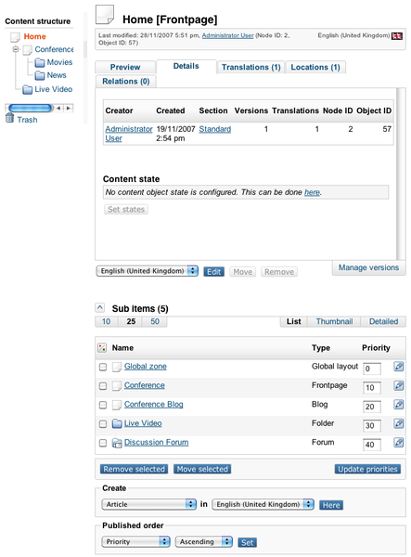
Task: Open the Manage versions link
Action: [x=368, y=267]
